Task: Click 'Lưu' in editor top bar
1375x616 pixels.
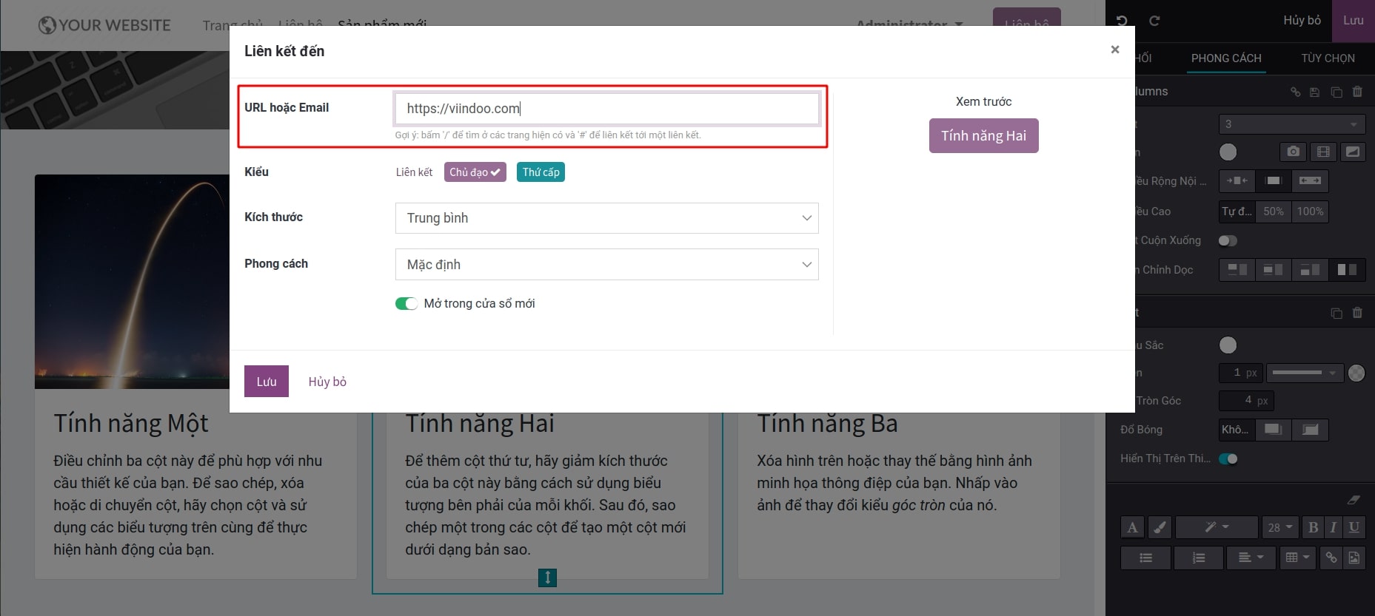Action: click(1354, 21)
